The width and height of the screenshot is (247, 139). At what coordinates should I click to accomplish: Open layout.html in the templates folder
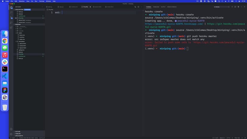(22, 48)
